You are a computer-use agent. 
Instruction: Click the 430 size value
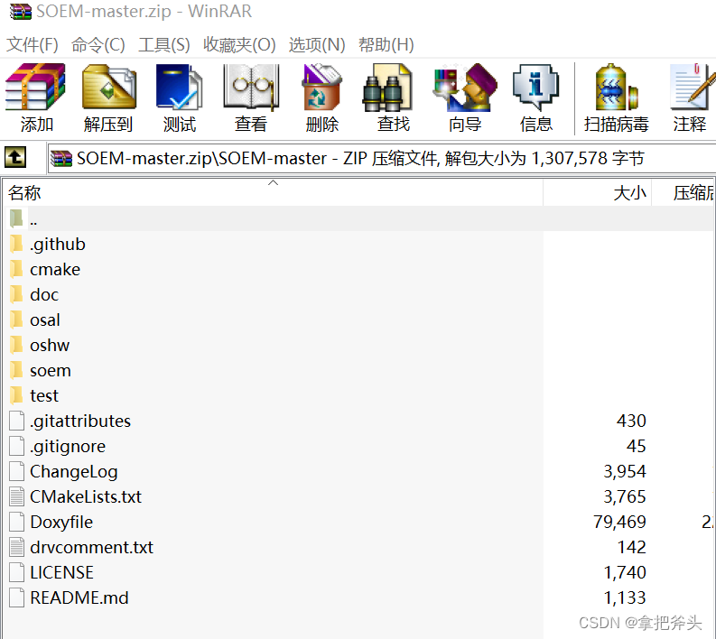[631, 421]
